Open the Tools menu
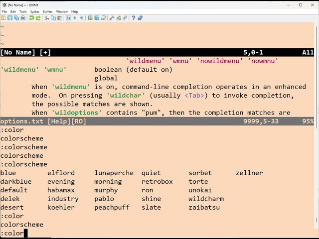 23,11
